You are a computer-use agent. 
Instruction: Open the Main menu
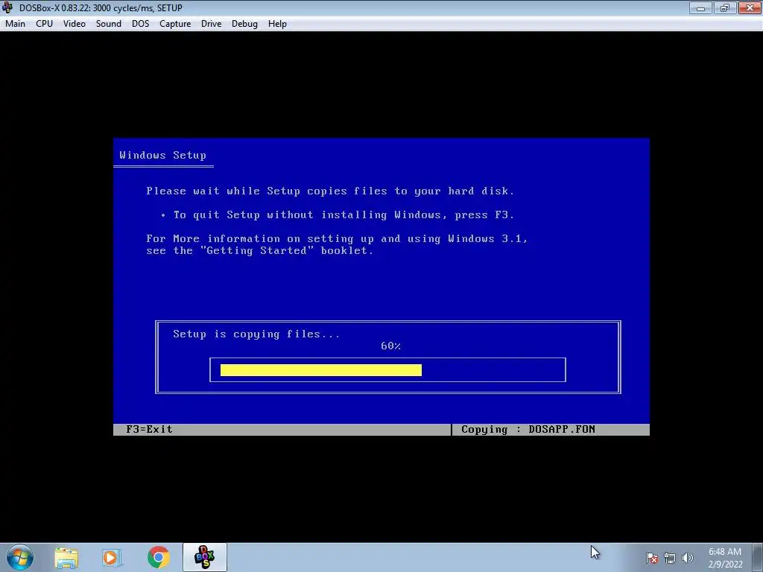[15, 24]
